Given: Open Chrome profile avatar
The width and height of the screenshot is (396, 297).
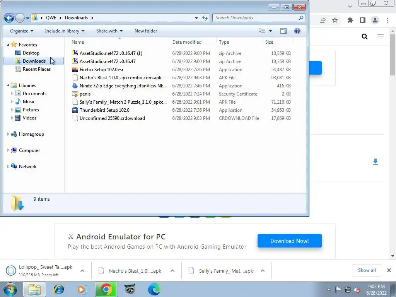Looking at the screenshot, I should [375, 20].
